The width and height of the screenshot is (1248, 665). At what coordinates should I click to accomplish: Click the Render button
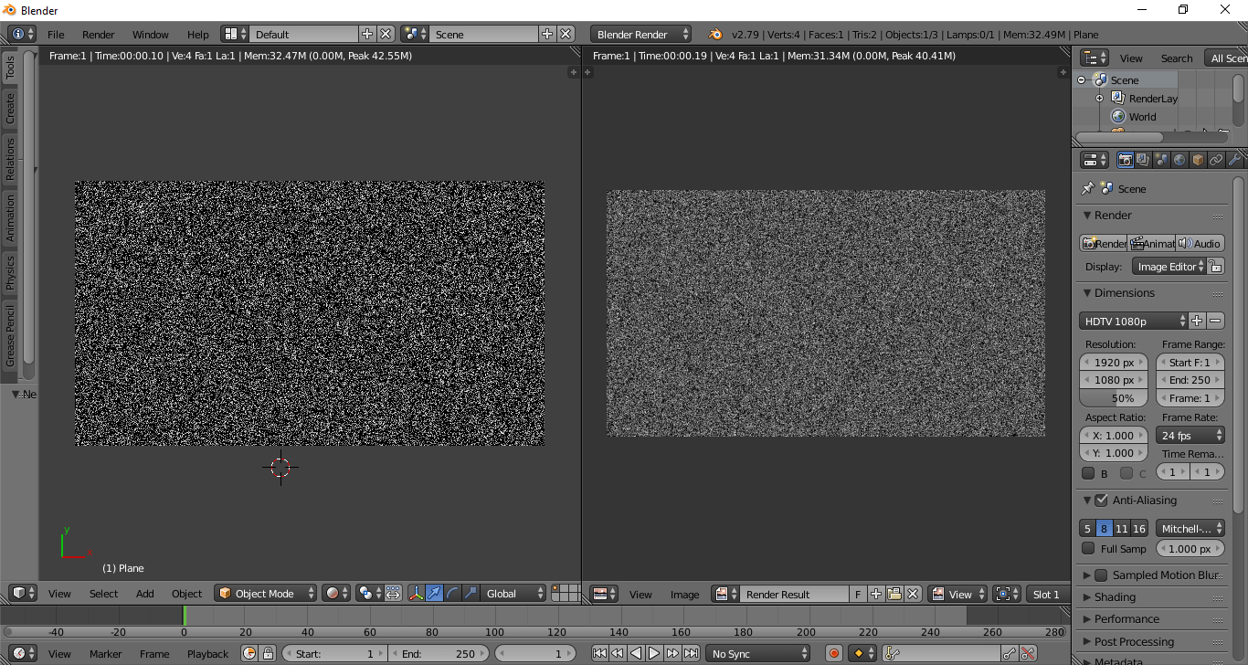[1104, 243]
